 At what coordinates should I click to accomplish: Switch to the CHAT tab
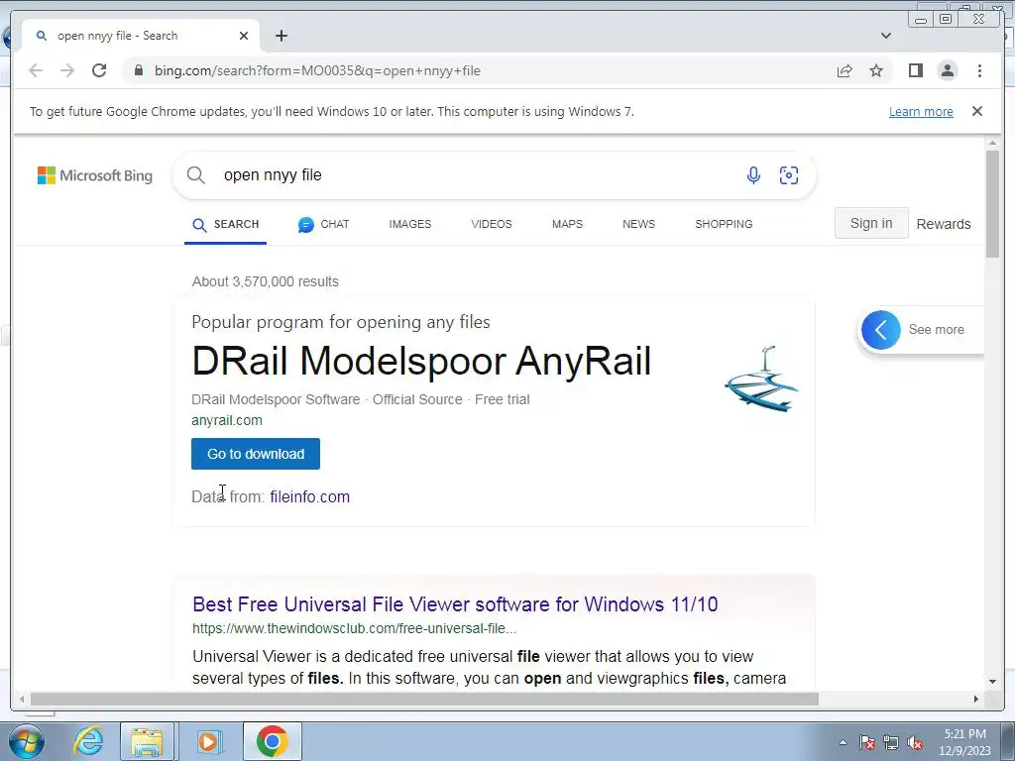pos(324,225)
